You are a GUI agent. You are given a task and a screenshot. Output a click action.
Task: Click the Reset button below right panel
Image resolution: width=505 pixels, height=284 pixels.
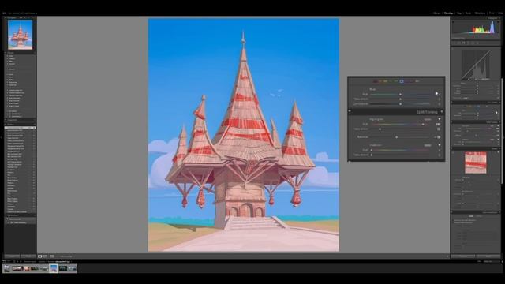488,256
